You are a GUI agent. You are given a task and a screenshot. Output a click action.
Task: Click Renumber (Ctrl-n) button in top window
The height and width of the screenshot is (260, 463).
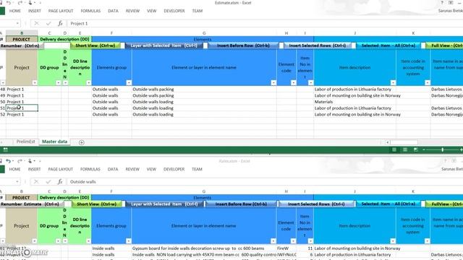click(x=21, y=45)
